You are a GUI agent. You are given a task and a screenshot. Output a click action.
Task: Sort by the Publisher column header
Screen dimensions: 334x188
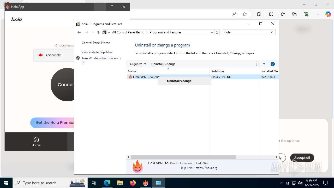coord(235,71)
